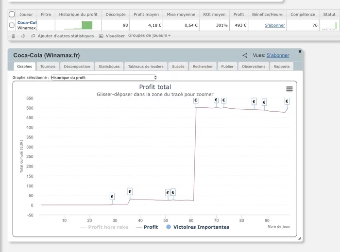Click S'abonner link in Bénéfice/Heure column
The height and width of the screenshot is (252, 340).
[x=275, y=25]
